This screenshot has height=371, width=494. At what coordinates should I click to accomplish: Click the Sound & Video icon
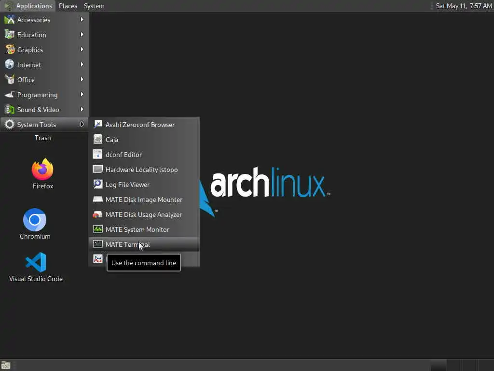tap(10, 110)
